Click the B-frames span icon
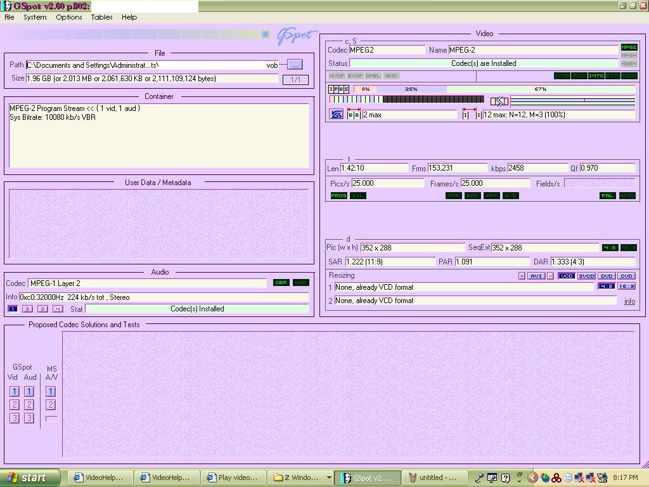Viewport: 649px width, 487px height. (x=354, y=114)
